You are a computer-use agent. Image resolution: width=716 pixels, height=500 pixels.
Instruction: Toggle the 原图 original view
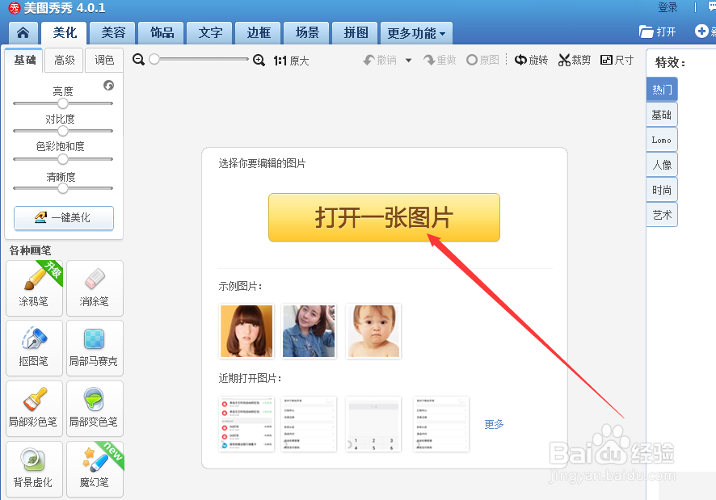(482, 60)
